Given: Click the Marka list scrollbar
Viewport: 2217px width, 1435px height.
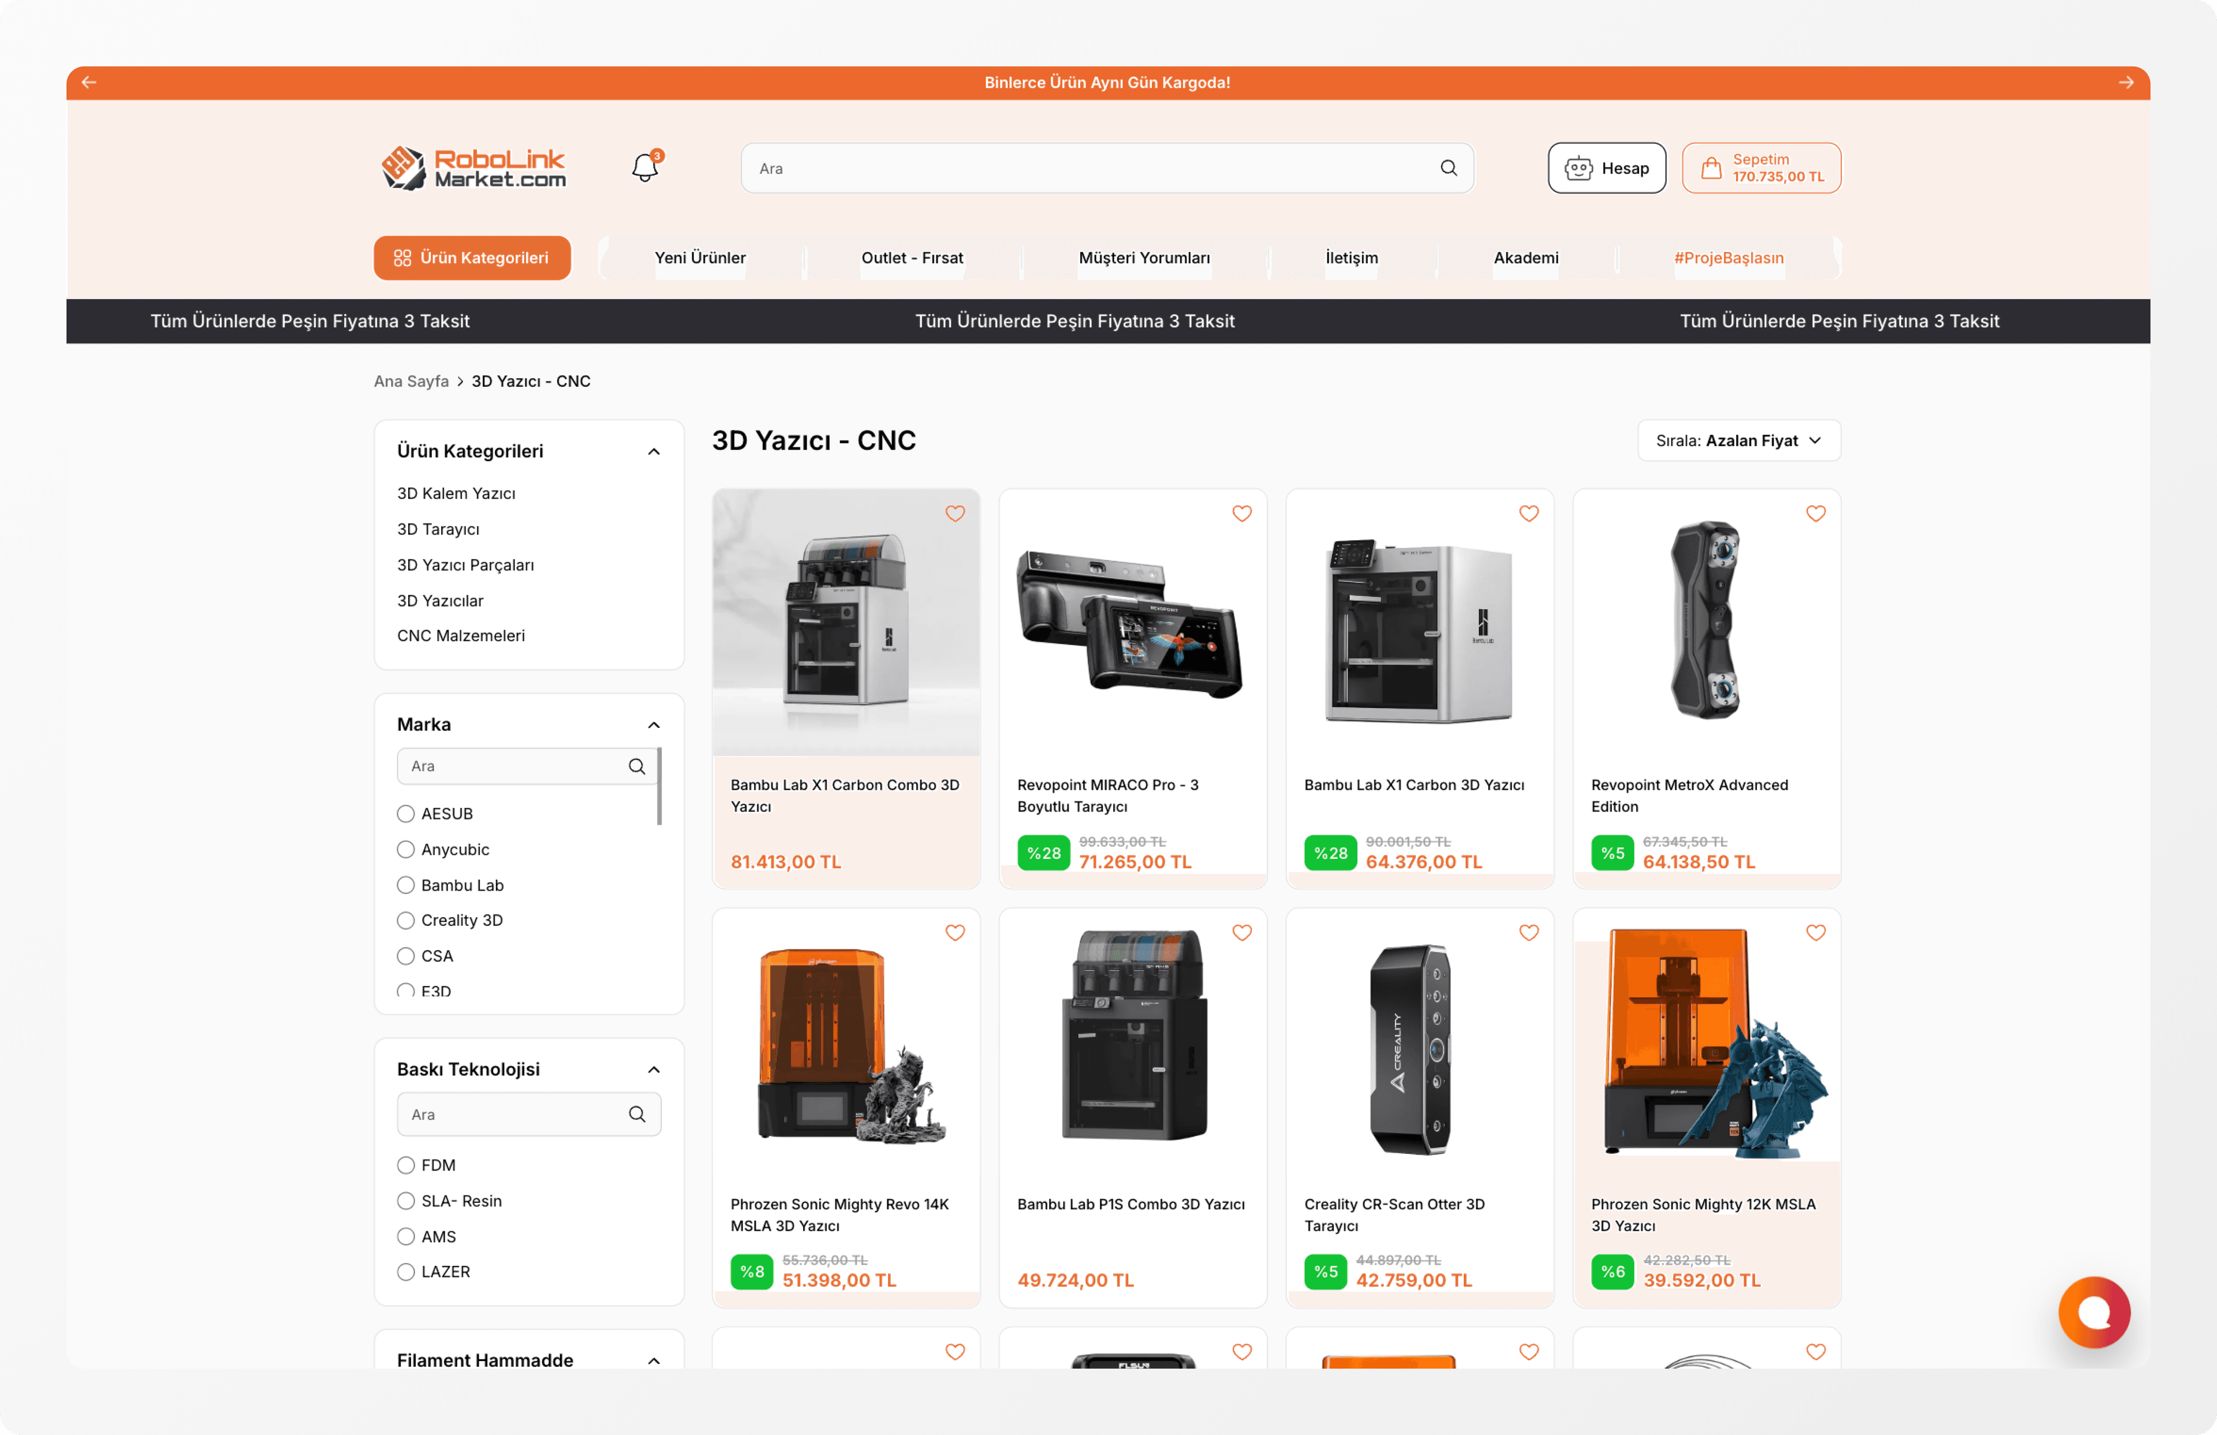Looking at the screenshot, I should tap(659, 786).
